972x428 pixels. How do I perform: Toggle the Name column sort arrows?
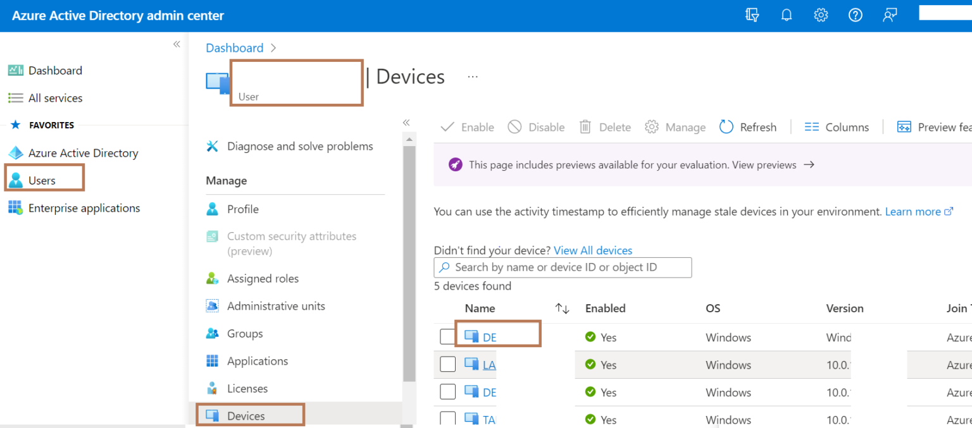[561, 308]
